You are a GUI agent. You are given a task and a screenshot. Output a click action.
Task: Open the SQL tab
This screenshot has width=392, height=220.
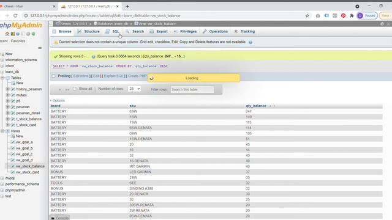(x=113, y=31)
